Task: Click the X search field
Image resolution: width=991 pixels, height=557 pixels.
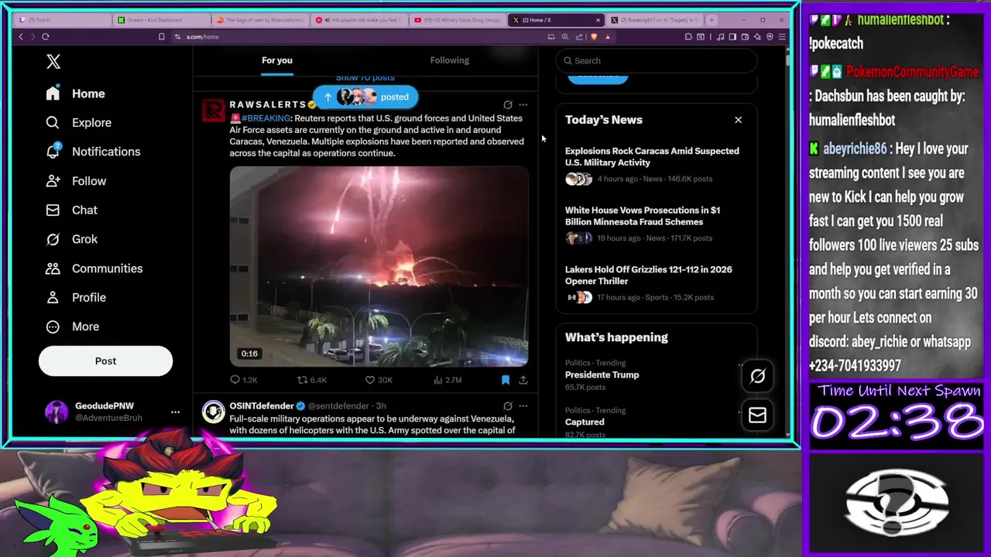Action: point(657,60)
